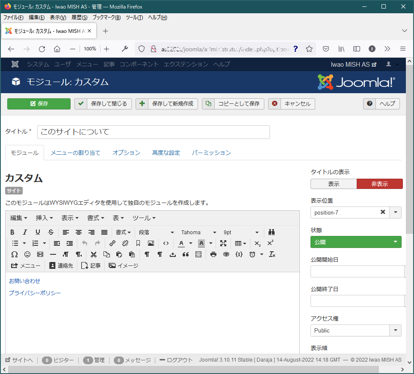Switch to the パーミッション tab

[x=211, y=153]
